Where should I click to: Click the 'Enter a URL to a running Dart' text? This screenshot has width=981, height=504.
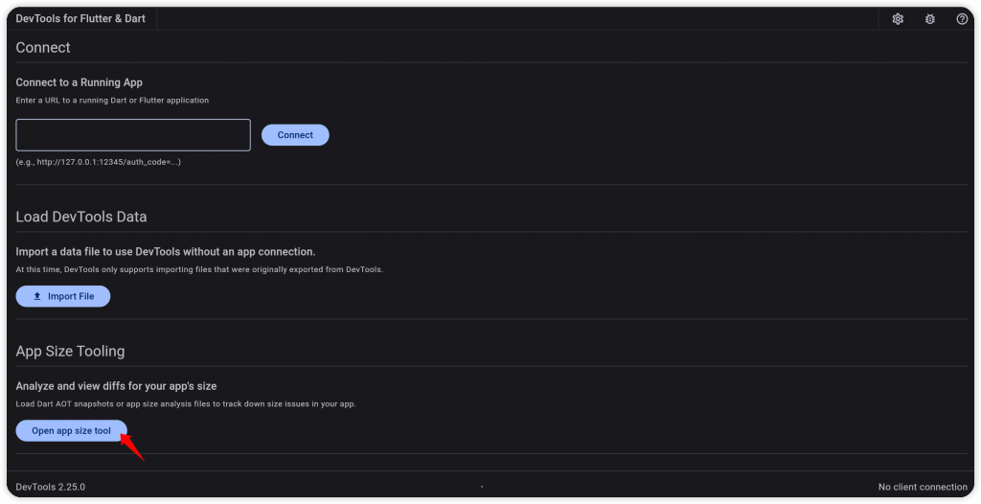(113, 101)
